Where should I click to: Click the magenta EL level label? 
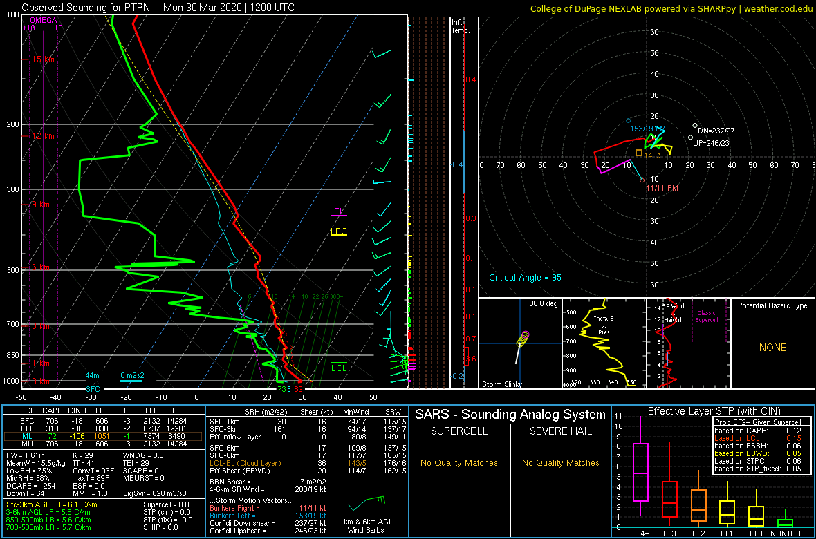[339, 211]
